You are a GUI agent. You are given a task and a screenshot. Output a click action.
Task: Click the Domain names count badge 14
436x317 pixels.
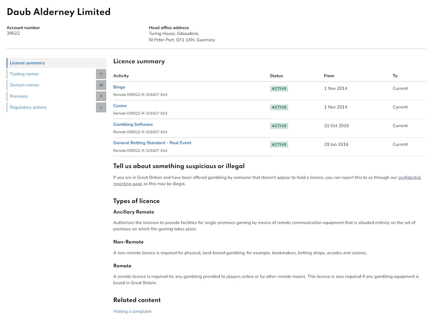coord(101,85)
